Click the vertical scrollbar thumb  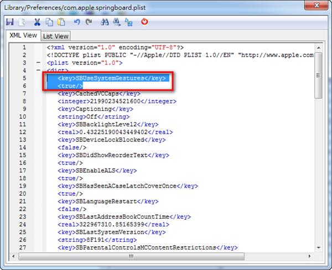tap(318, 76)
